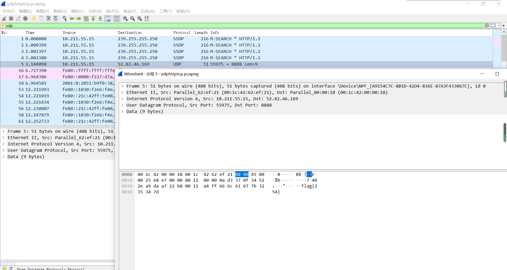
Task: Click the zoom in toolbar icon
Action: (125, 19)
